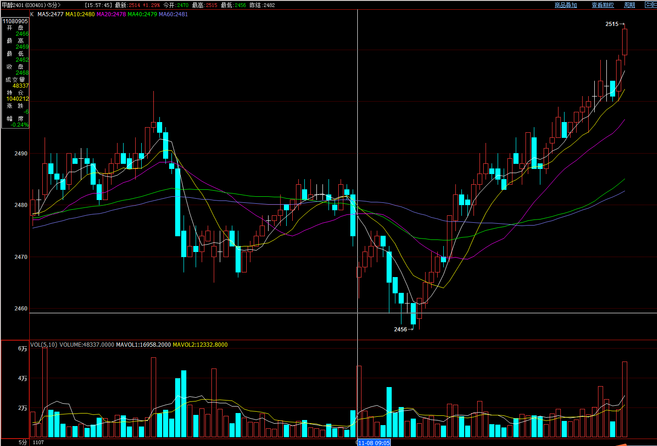657x446 pixels.
Task: Open the 商品叠加 overlay link
Action: 565,5
